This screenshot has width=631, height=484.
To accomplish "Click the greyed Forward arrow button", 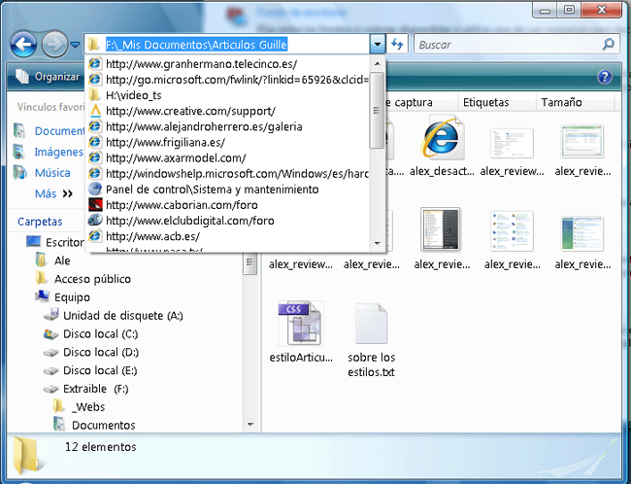I will (x=54, y=45).
